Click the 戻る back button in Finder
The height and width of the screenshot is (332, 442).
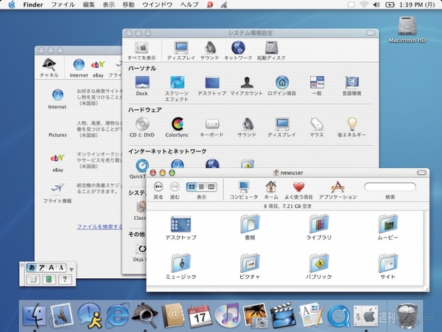pos(158,187)
